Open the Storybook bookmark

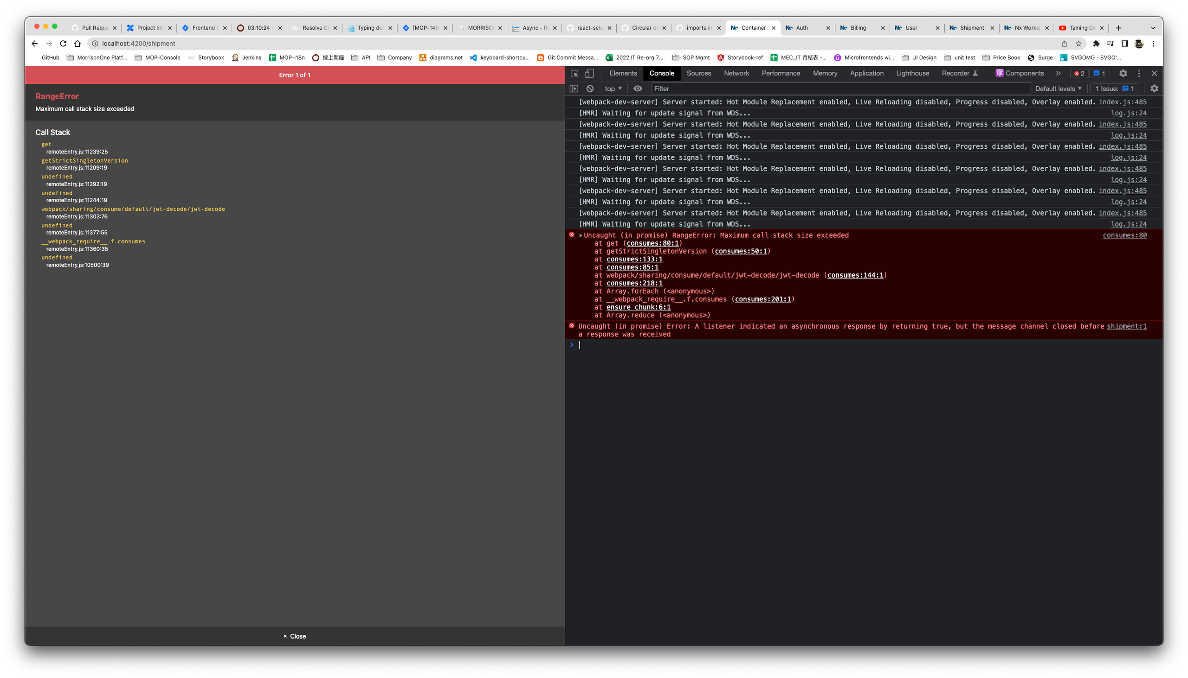[206, 58]
